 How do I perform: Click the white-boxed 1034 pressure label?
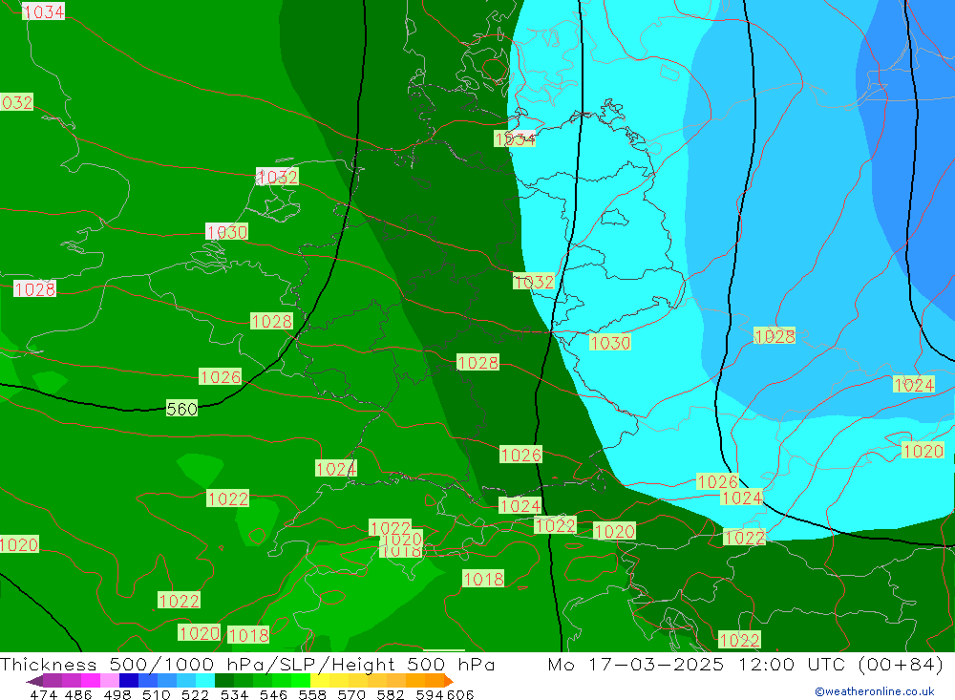pyautogui.click(x=43, y=11)
